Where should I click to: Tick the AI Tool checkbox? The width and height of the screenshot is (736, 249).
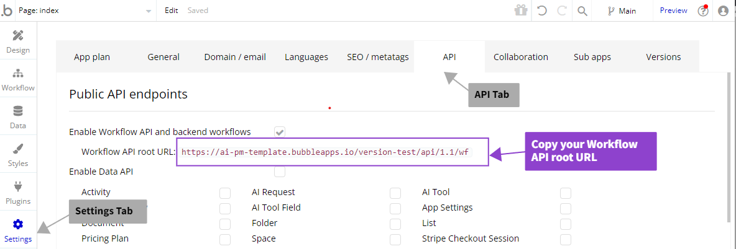pyautogui.click(x=565, y=193)
